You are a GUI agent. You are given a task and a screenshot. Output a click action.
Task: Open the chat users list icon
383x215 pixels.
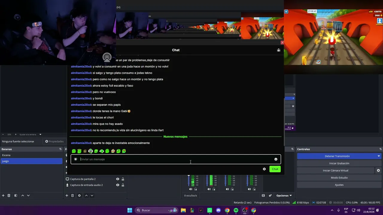pos(279,50)
